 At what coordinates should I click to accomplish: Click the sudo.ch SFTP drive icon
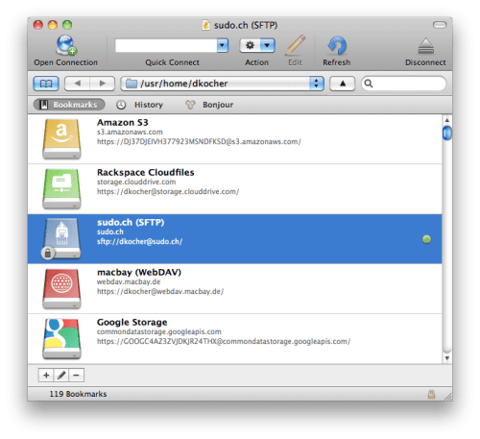pyautogui.click(x=61, y=239)
